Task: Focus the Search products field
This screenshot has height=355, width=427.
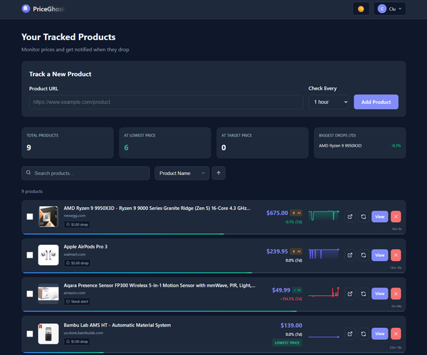Action: tap(85, 173)
